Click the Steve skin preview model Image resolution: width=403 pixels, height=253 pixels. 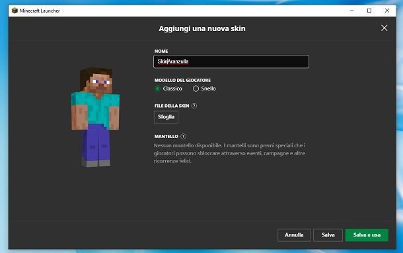95,117
